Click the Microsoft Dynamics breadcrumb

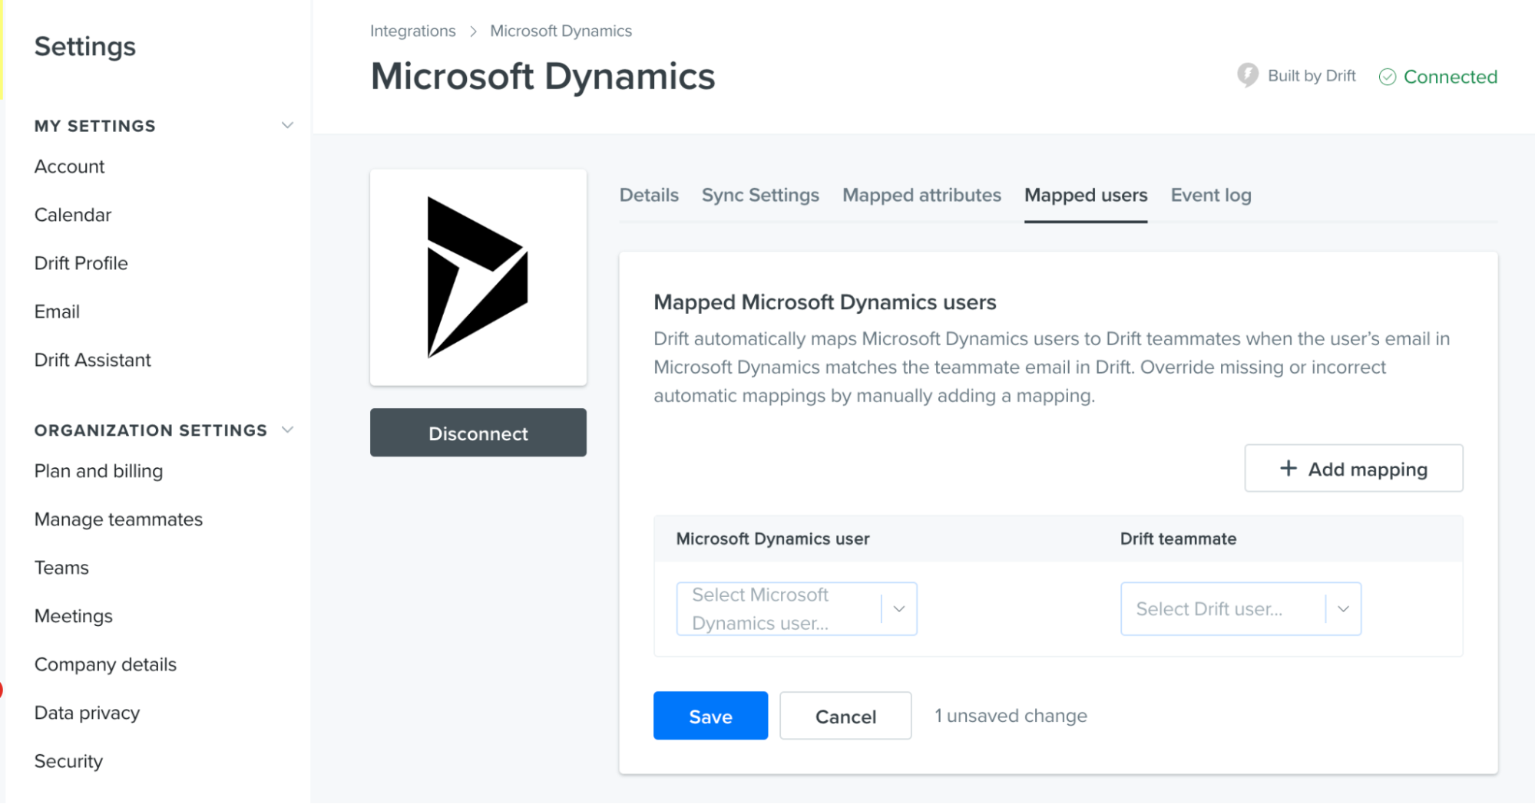(x=561, y=31)
